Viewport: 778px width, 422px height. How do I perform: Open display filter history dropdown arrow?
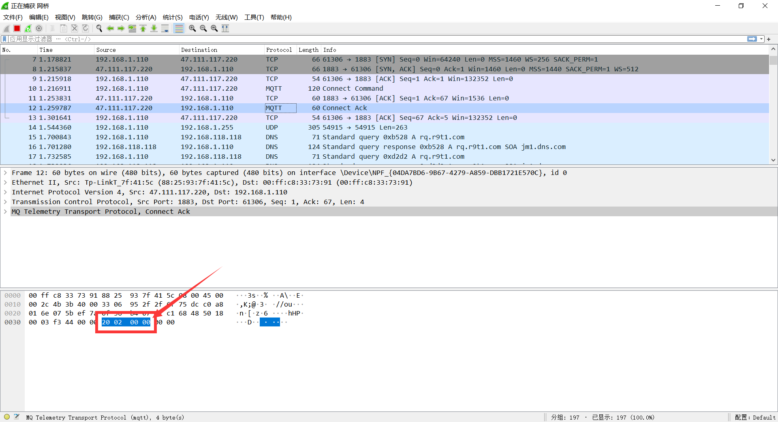click(761, 39)
